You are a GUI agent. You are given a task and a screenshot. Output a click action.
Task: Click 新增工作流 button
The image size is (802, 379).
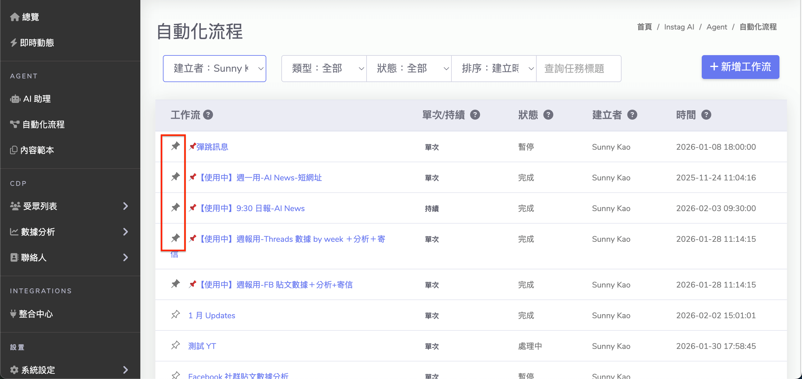coord(740,67)
